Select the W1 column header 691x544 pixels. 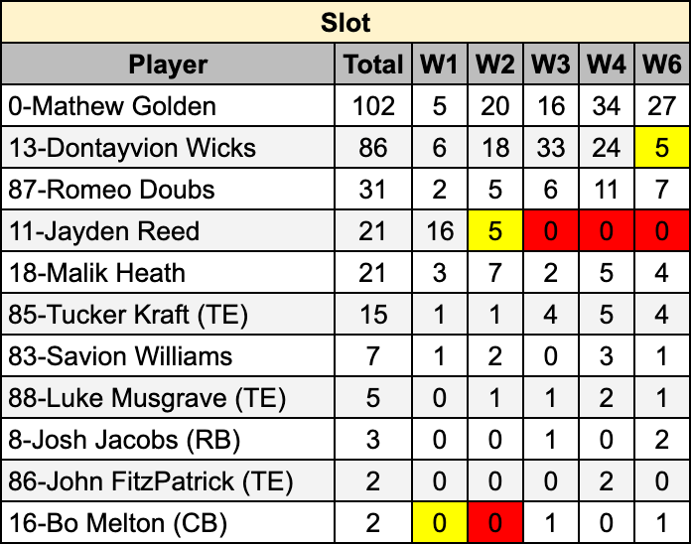(438, 65)
